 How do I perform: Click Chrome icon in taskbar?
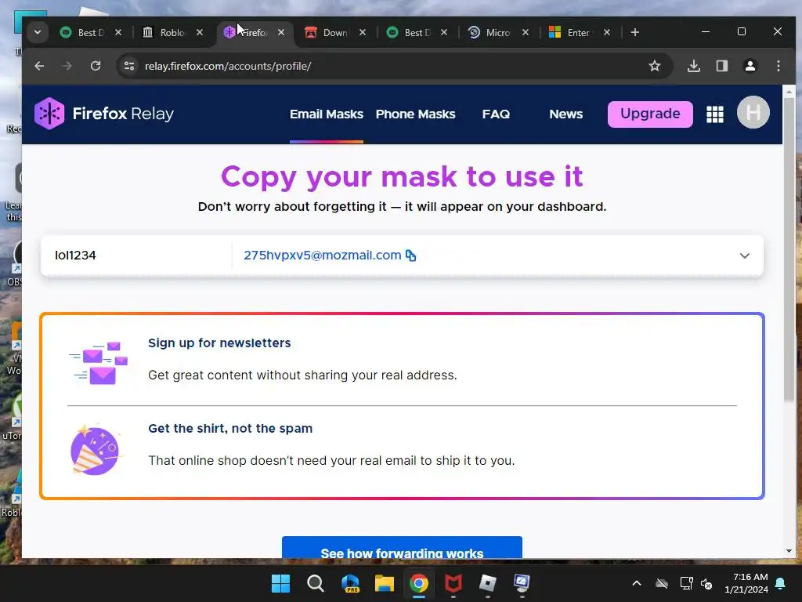pyautogui.click(x=418, y=583)
